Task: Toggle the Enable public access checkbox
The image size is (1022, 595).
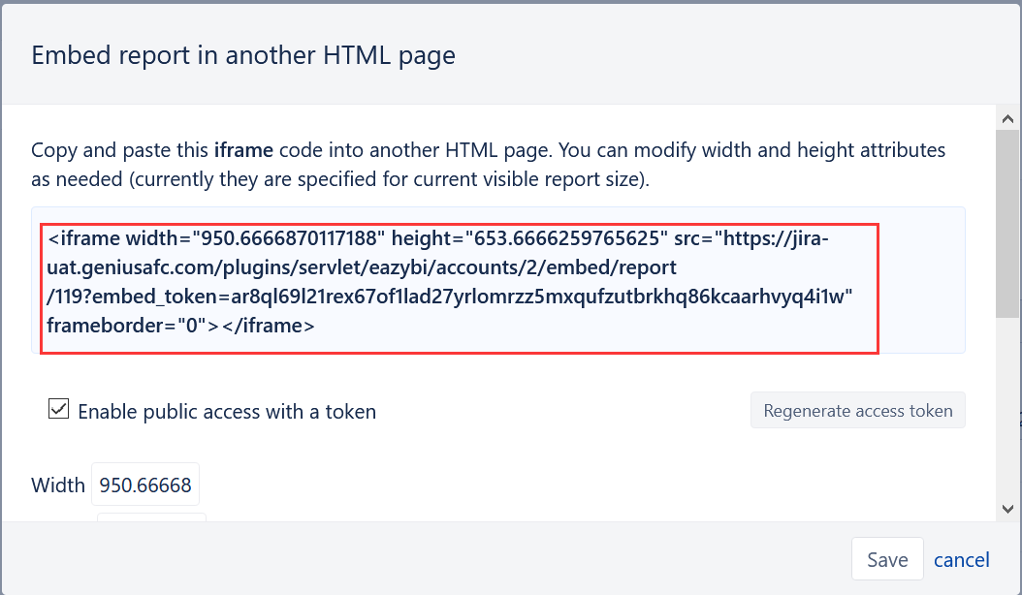Action: 58,409
